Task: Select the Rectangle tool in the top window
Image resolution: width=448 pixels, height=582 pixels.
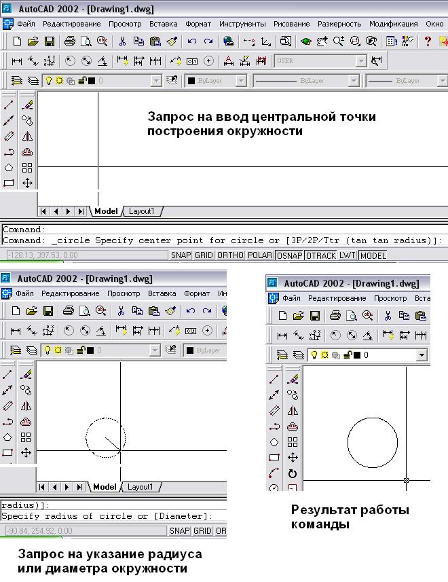Action: click(x=9, y=183)
